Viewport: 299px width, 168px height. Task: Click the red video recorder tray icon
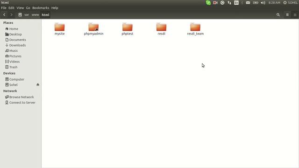coord(215,3)
